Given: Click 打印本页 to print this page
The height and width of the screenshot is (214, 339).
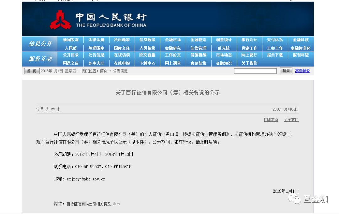Looking at the screenshot, I should tap(271, 120).
